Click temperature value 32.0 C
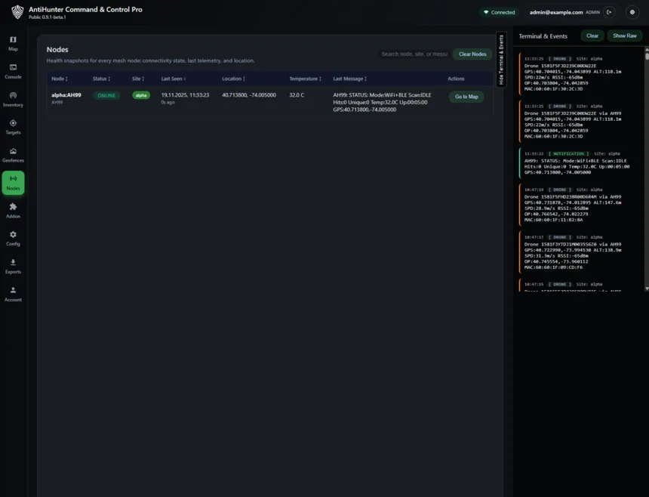The height and width of the screenshot is (497, 649). (297, 95)
